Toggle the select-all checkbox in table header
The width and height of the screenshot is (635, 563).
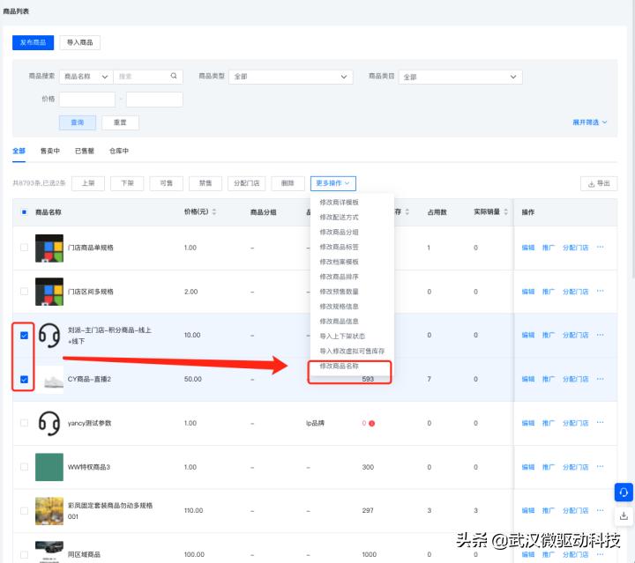[x=24, y=212]
